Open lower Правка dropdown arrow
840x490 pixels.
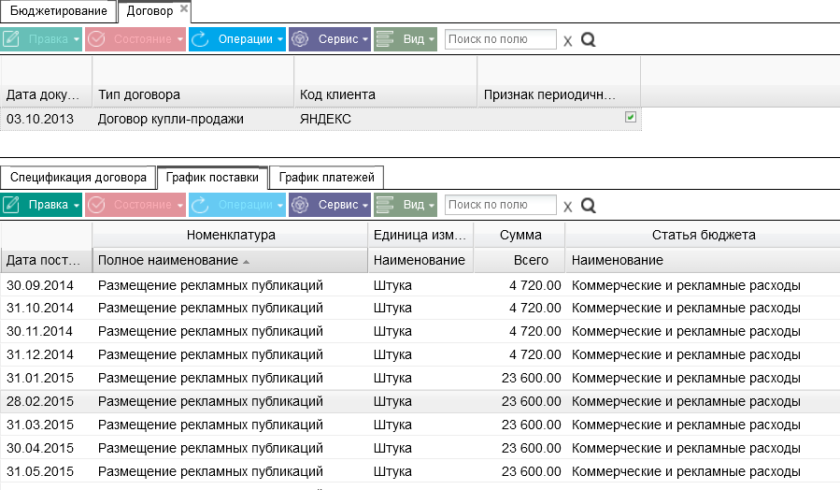(x=77, y=206)
